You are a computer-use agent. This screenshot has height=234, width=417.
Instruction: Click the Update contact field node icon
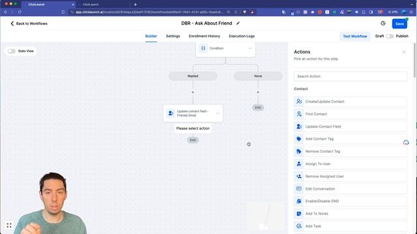(171, 113)
